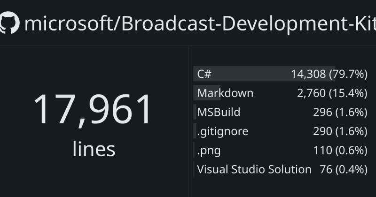Image resolution: width=376 pixels, height=197 pixels.
Task: Select the MSBuild language row
Action: pyautogui.click(x=281, y=112)
